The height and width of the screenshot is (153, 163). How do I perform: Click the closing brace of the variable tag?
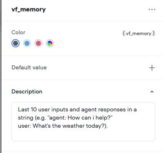click(154, 33)
